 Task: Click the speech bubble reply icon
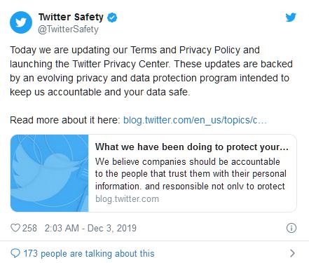[15, 253]
